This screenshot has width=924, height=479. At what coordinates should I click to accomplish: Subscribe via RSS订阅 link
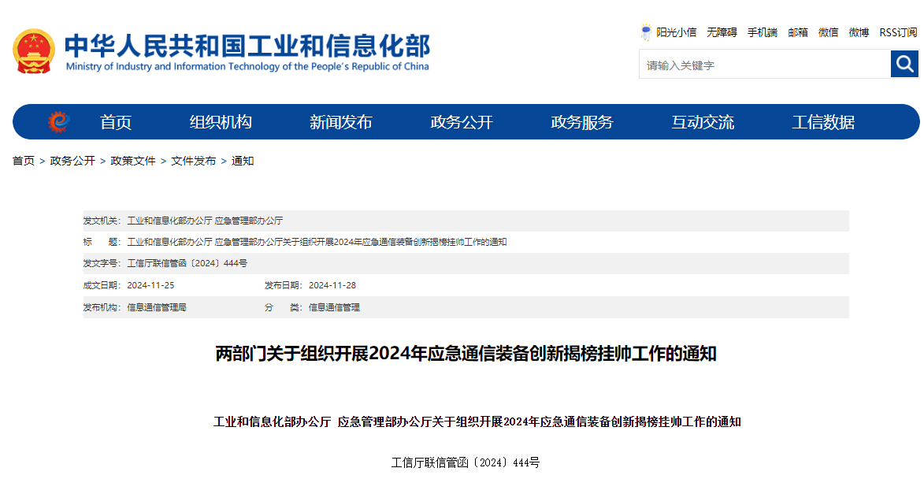898,32
